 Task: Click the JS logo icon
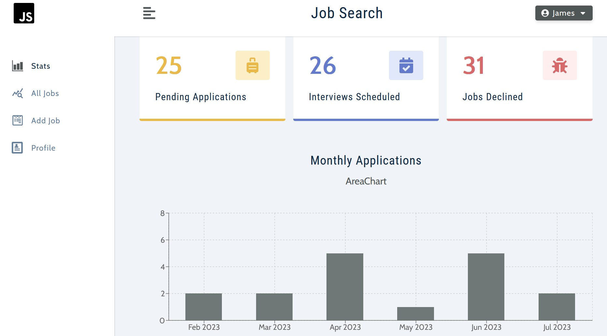24,13
